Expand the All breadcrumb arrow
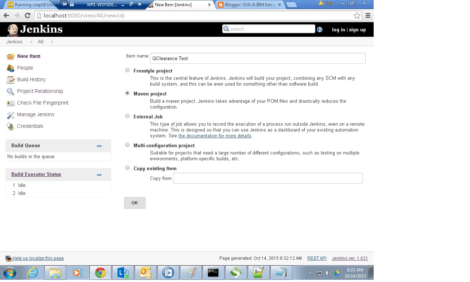470x282 pixels. pos(52,42)
